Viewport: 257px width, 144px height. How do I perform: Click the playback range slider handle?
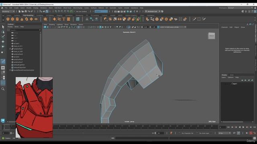coord(155,133)
